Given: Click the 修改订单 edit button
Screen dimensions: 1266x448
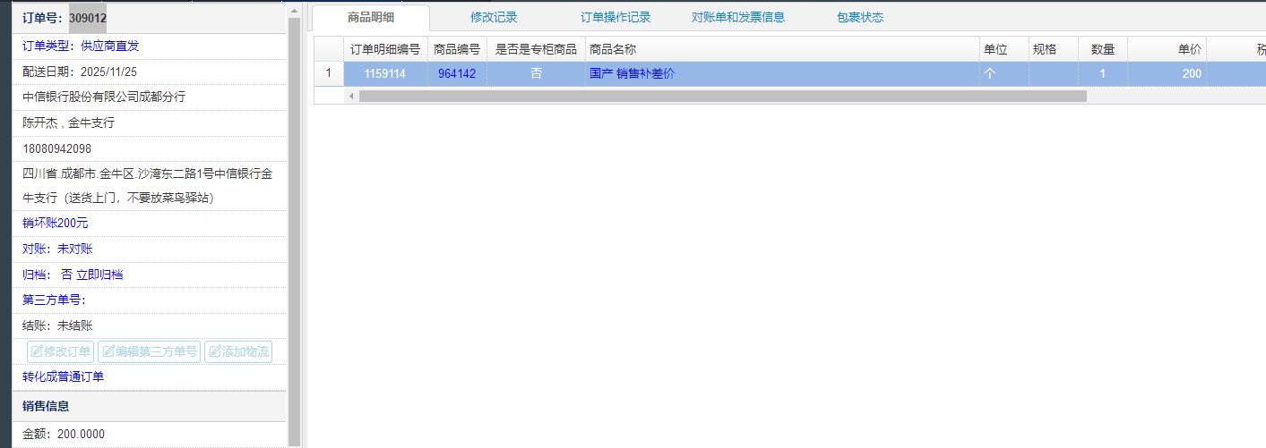Looking at the screenshot, I should click(61, 351).
